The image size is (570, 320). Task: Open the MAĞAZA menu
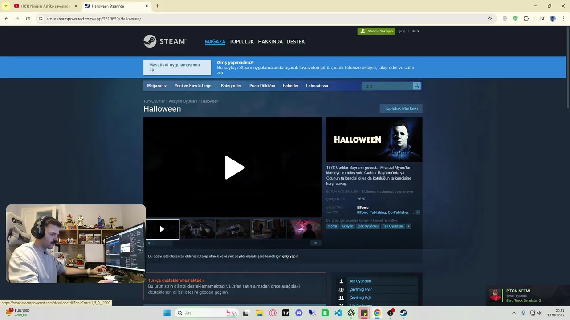[215, 42]
